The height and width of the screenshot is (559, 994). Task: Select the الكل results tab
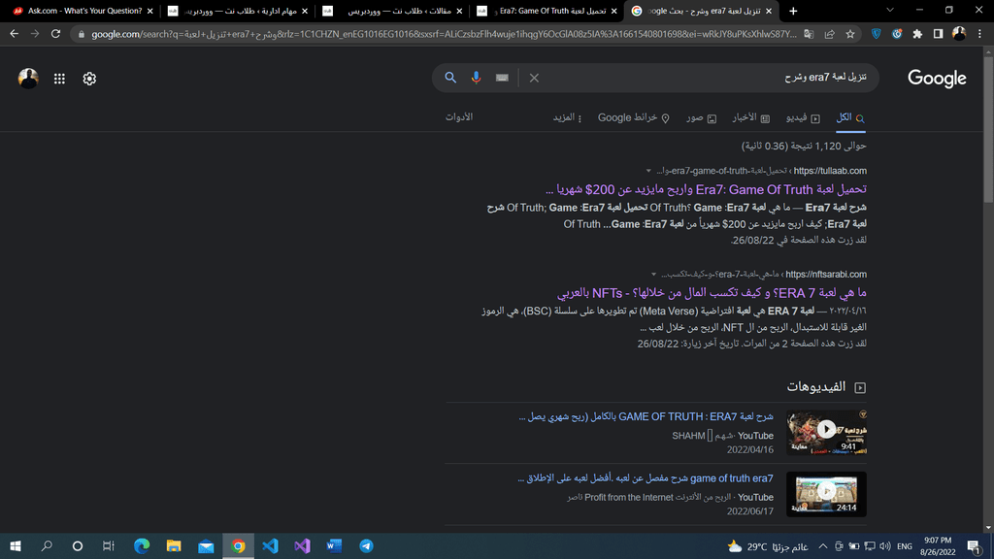pyautogui.click(x=850, y=117)
